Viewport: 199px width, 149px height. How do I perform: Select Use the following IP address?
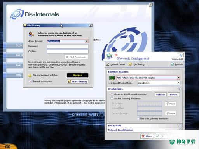[x=112, y=99]
